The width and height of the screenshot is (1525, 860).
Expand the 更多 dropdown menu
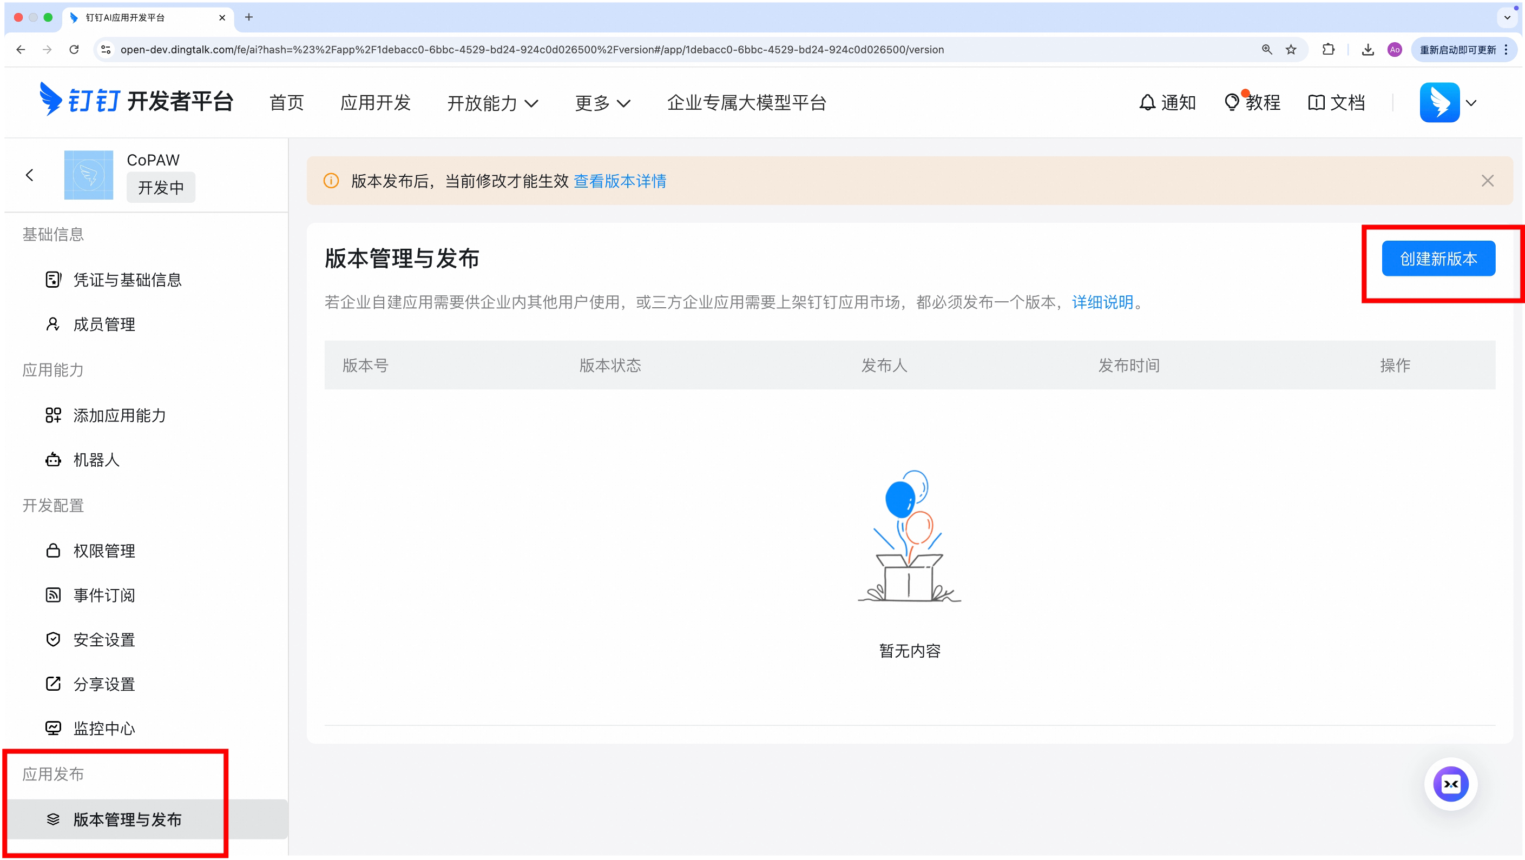(602, 102)
